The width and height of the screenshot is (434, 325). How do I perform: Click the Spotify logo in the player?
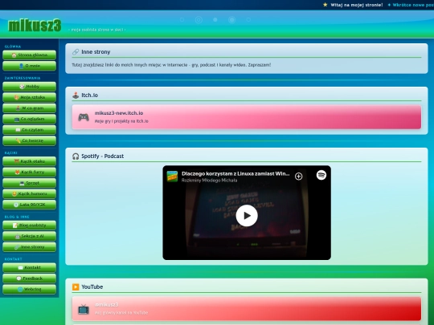tap(321, 175)
